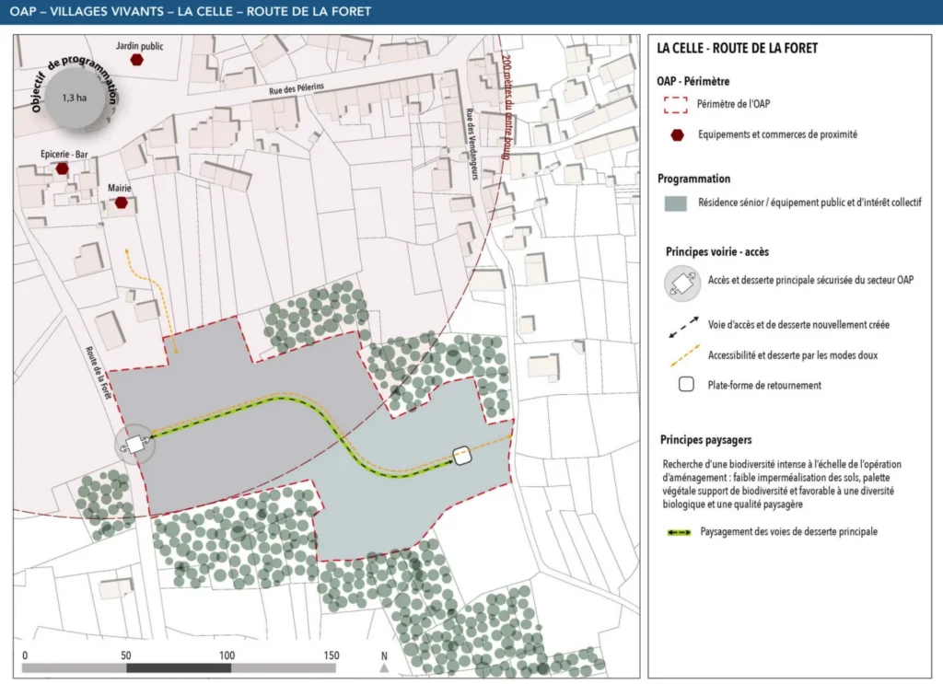Viewport: 943px width, 684px height.
Task: Click the Jardin public red hexagon marker
Action: point(136,60)
